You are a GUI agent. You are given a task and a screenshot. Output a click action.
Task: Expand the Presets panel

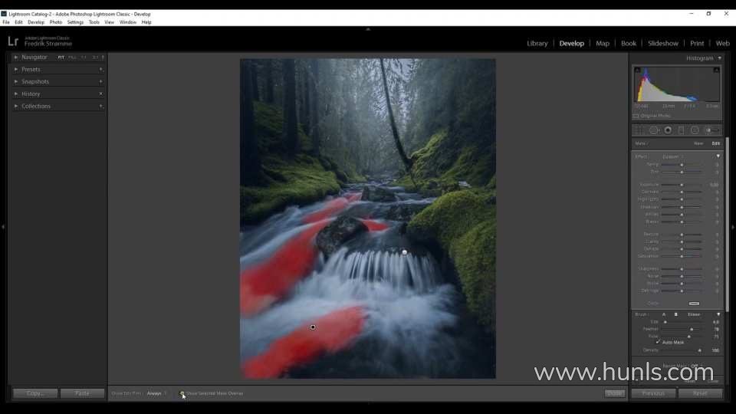[16, 70]
